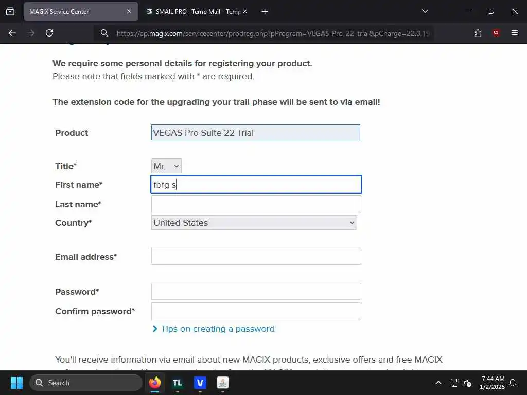Open the network status tray icon
Viewport: 527px width, 395px height.
[x=454, y=383]
